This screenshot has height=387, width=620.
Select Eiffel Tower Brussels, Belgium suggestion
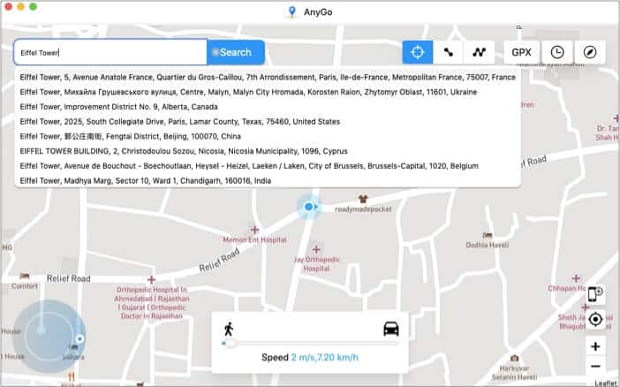(x=268, y=166)
